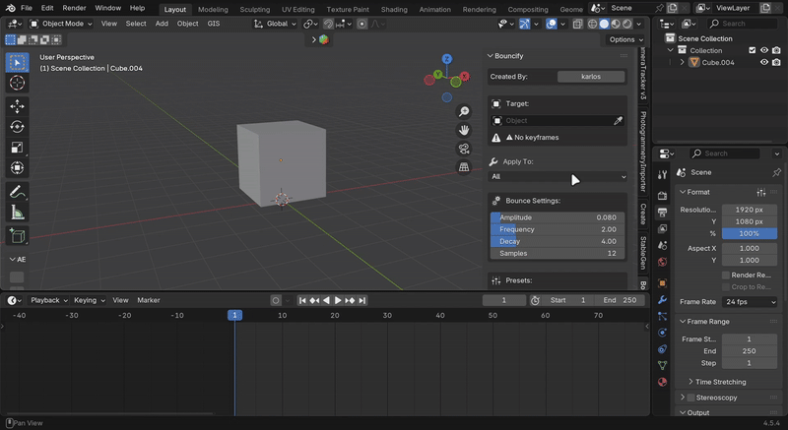Screen dimensions: 788x430
Task: Open the Scene properties tab
Action: (x=662, y=245)
